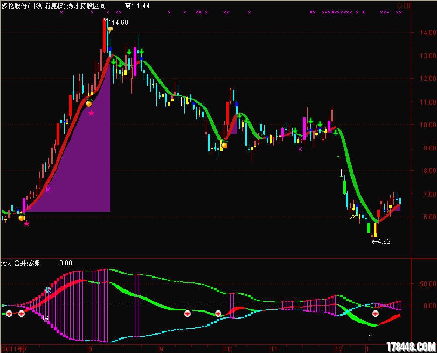Click month 11 on the time axis
The height and width of the screenshot is (353, 437).
(x=274, y=349)
